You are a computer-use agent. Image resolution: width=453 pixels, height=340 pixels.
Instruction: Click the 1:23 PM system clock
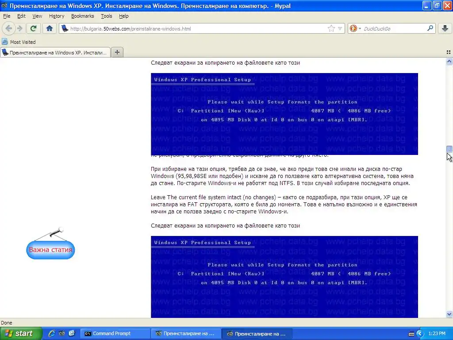437,334
